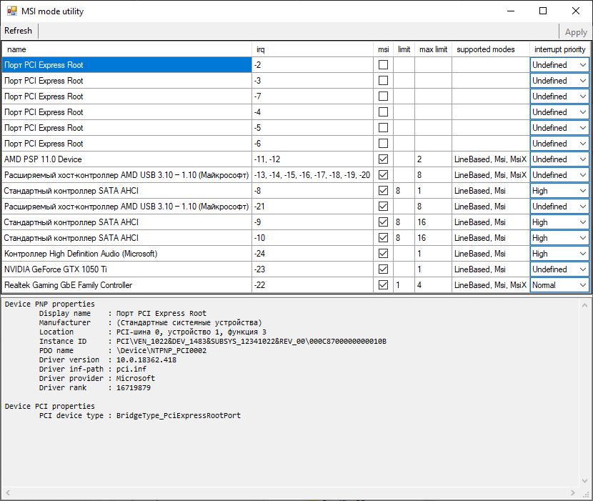
Task: Open priority dropdown for AMD USB irq -21
Action: pos(559,207)
